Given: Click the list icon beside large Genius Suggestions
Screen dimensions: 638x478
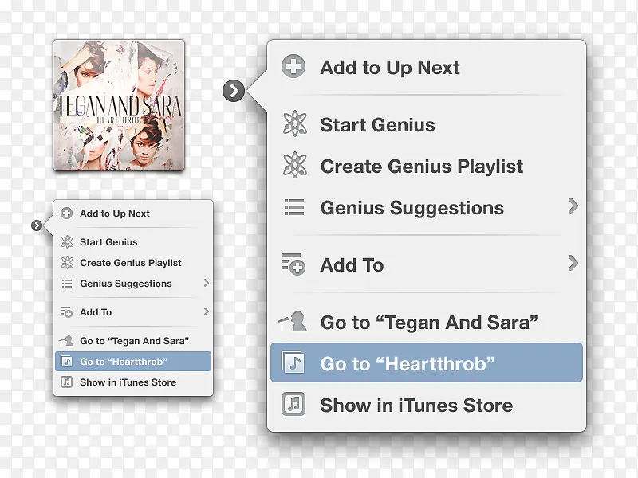Looking at the screenshot, I should tap(293, 207).
